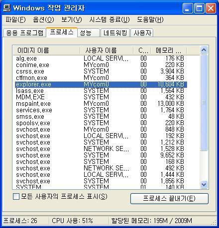Click the vertical scrollbar thumb
This screenshot has width=219, height=228.
(204, 102)
